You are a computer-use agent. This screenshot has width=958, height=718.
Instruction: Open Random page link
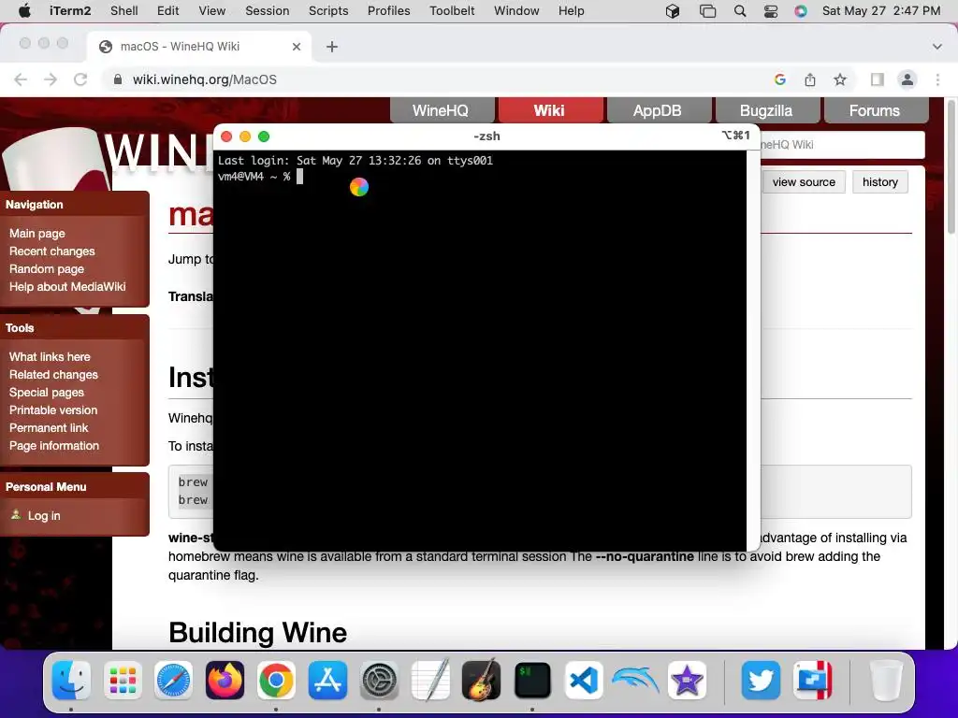point(47,268)
